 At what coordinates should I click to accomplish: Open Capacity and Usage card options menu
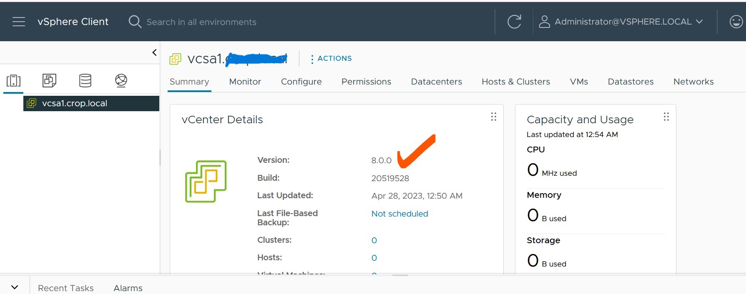[666, 117]
